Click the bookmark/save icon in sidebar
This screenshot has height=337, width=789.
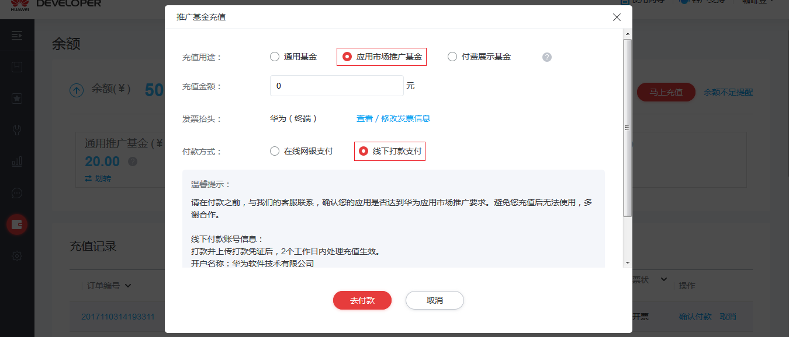pyautogui.click(x=16, y=66)
